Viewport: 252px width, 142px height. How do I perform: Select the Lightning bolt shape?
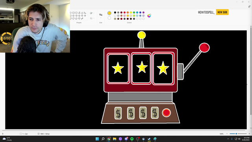[82, 19]
